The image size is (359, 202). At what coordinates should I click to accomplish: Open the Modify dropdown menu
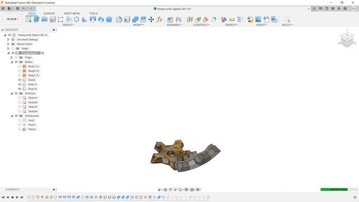tap(139, 25)
